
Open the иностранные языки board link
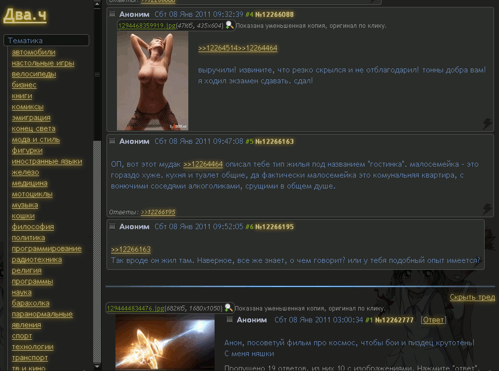[47, 161]
